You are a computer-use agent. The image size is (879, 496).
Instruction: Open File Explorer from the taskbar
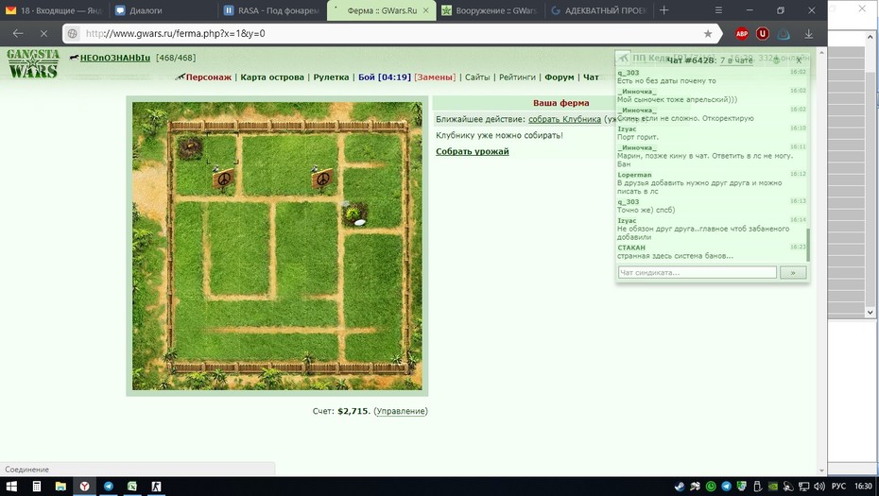pyautogui.click(x=60, y=487)
